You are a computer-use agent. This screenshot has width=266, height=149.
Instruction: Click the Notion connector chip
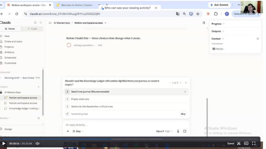coord(218,49)
